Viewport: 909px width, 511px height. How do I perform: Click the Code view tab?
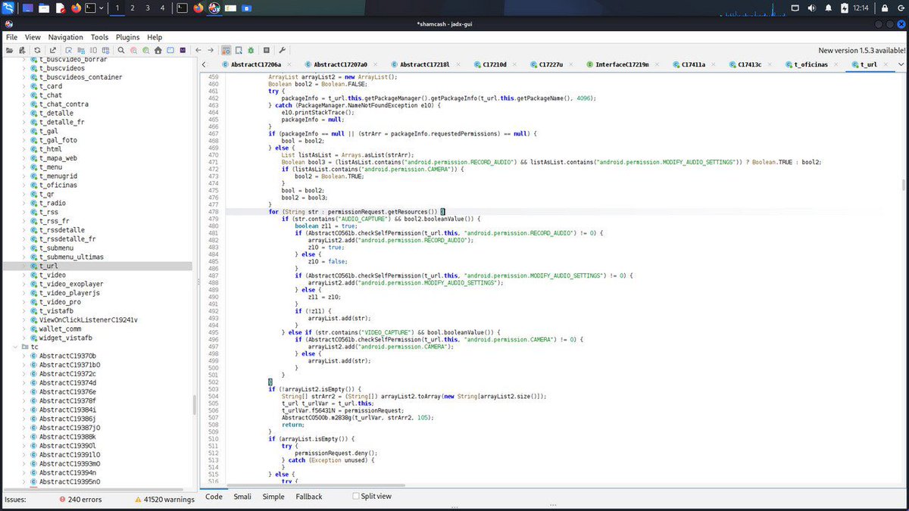(x=214, y=497)
